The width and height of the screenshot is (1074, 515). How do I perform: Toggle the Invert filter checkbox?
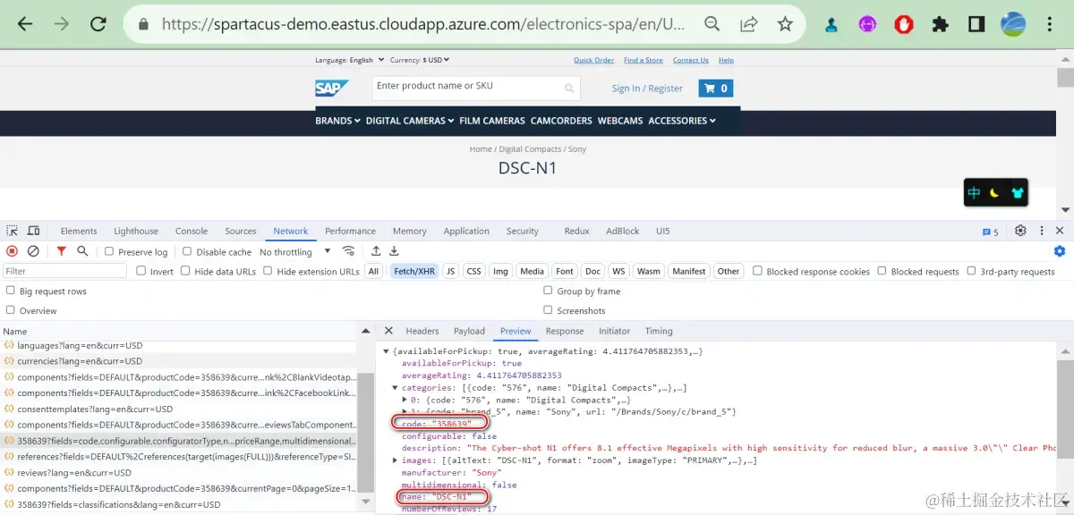click(x=141, y=271)
